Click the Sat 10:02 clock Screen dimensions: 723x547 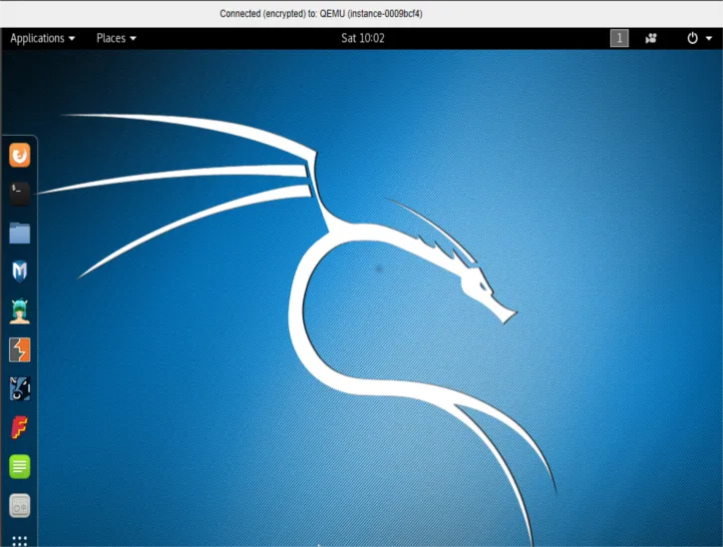pyautogui.click(x=362, y=38)
